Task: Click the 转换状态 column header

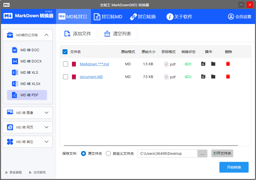Action: 188,52
